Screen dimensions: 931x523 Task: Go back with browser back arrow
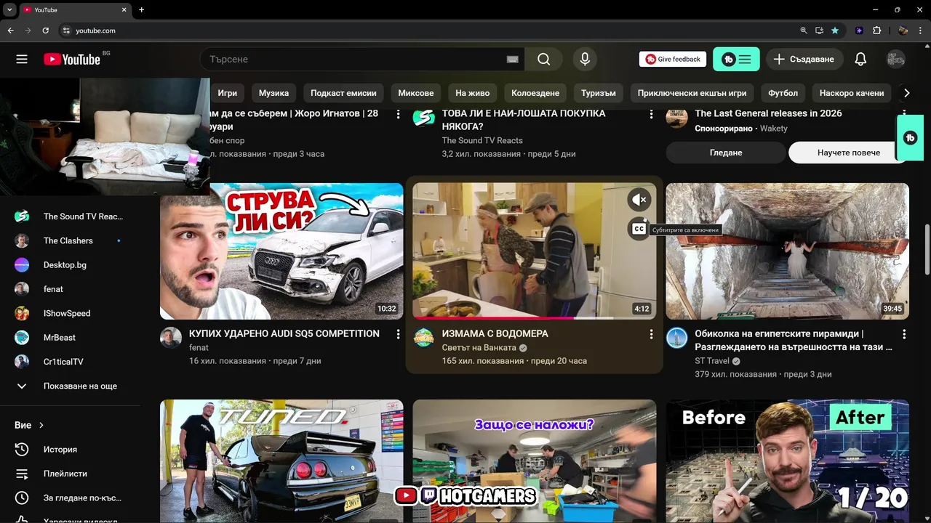(10, 31)
